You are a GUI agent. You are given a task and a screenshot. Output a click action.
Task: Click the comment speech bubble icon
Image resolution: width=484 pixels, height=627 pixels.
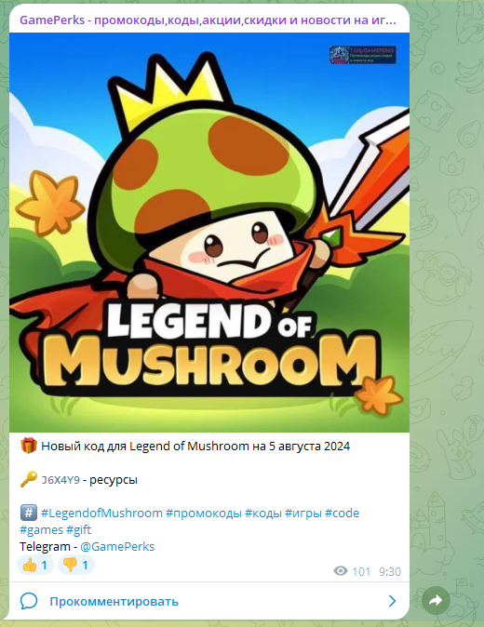(x=29, y=601)
